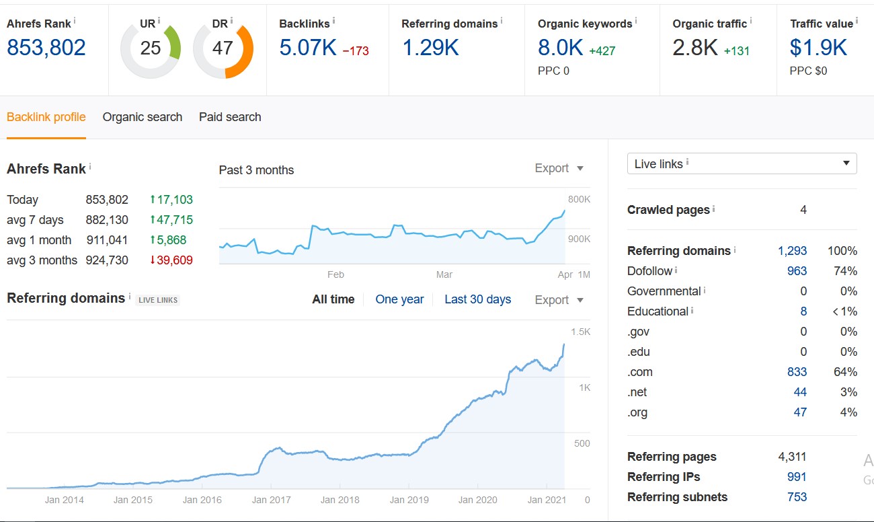Click the Dofollow info icon
This screenshot has height=522, width=874.
pos(676,270)
